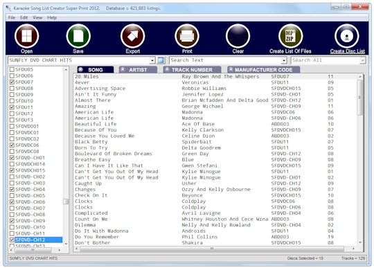Select the 'Boulevard Of Broken Dreams' row
Viewport: 374px width, 268px height.
(215, 154)
